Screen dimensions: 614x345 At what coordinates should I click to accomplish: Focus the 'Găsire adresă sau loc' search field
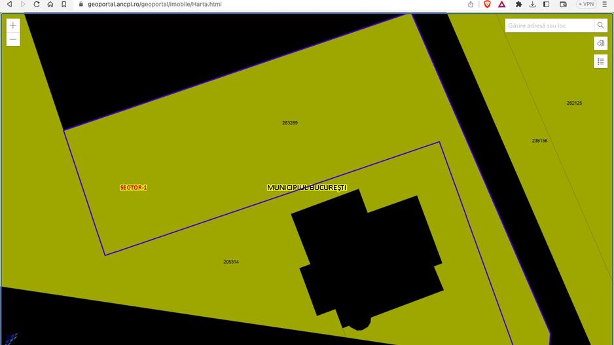tap(549, 26)
